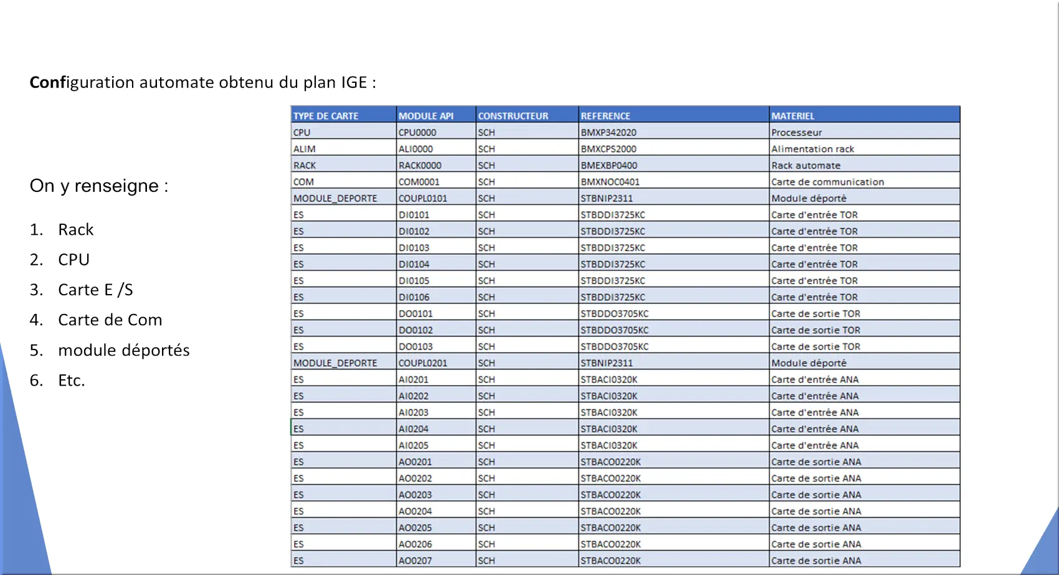Image resolution: width=1059 pixels, height=575 pixels.
Task: Click list item 'Etc.'
Action: coord(71,381)
